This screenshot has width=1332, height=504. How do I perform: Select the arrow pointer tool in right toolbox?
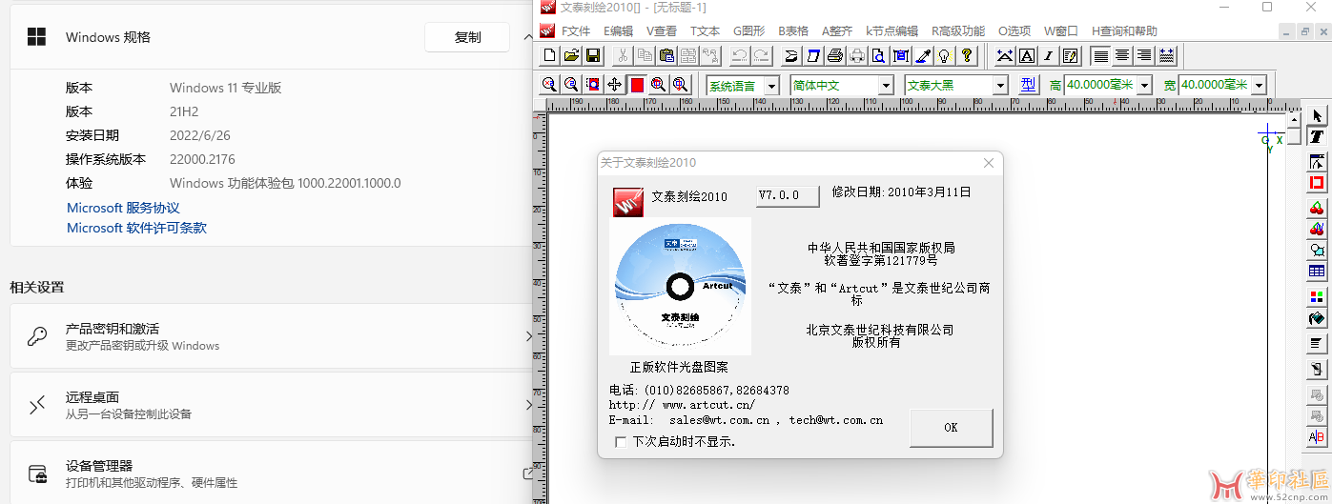click(x=1317, y=116)
